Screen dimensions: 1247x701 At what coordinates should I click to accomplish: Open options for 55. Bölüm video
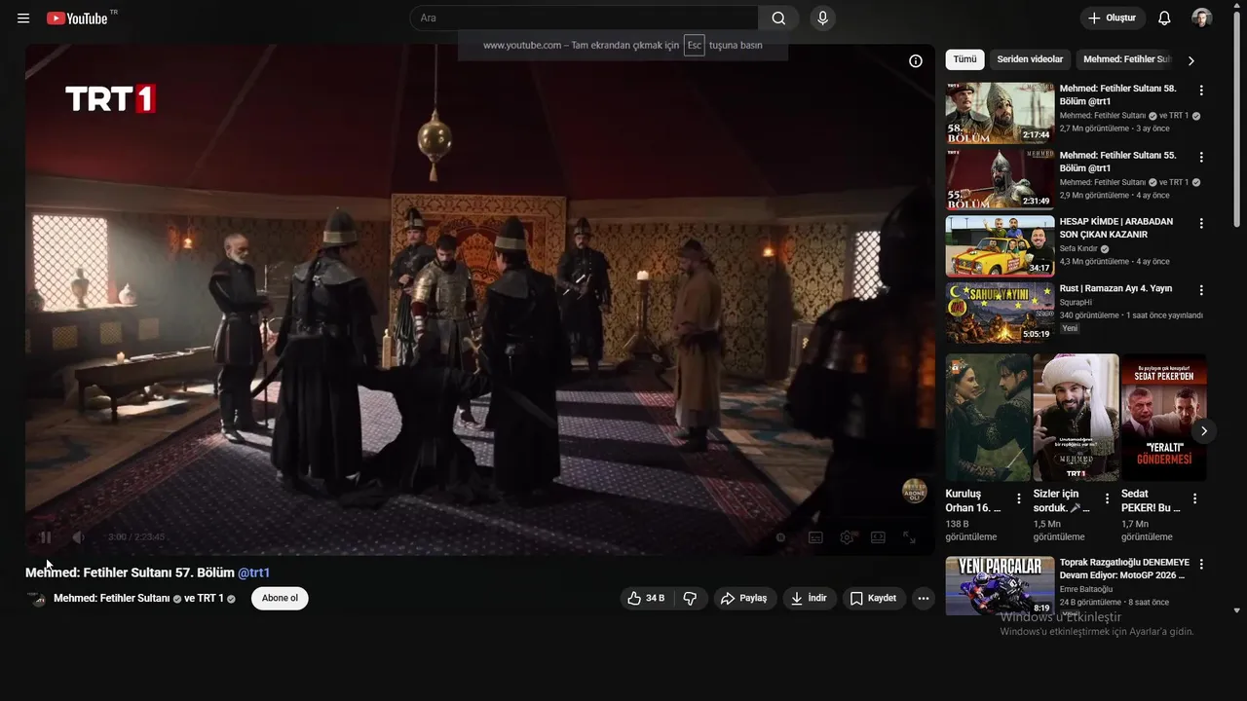[1201, 157]
